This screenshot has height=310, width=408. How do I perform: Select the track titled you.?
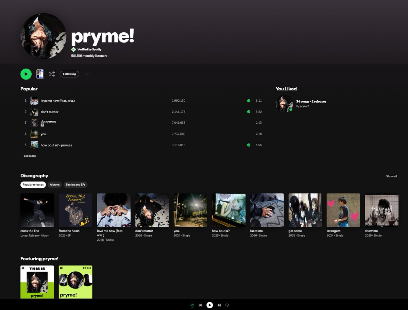44,134
